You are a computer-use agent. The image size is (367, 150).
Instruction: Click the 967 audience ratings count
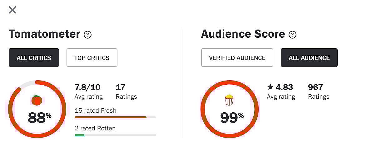[315, 87]
